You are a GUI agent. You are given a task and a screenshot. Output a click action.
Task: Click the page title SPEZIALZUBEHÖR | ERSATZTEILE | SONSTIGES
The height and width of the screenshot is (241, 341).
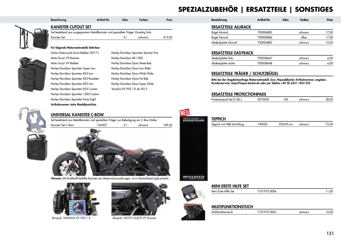[x=255, y=9]
